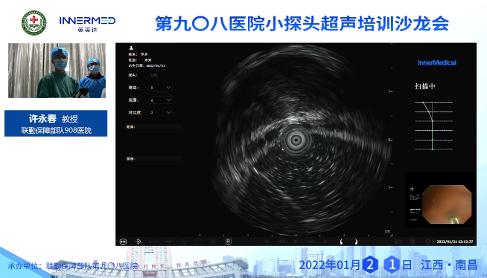
Task: Click the top green point on TGC curve
Action: click(x=423, y=103)
